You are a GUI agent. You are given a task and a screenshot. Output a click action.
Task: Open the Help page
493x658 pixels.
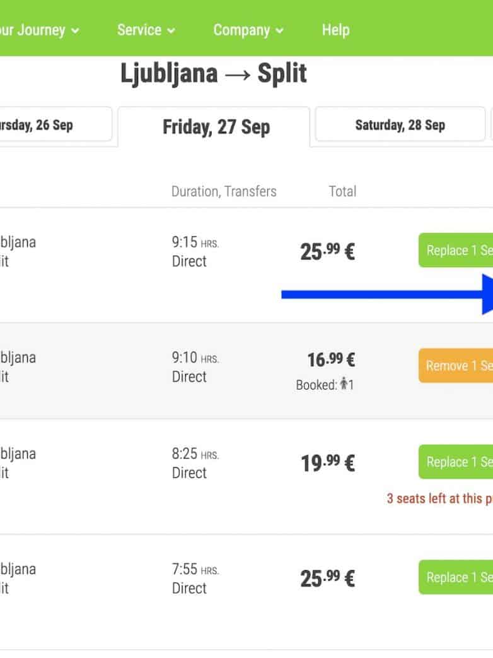pos(335,30)
